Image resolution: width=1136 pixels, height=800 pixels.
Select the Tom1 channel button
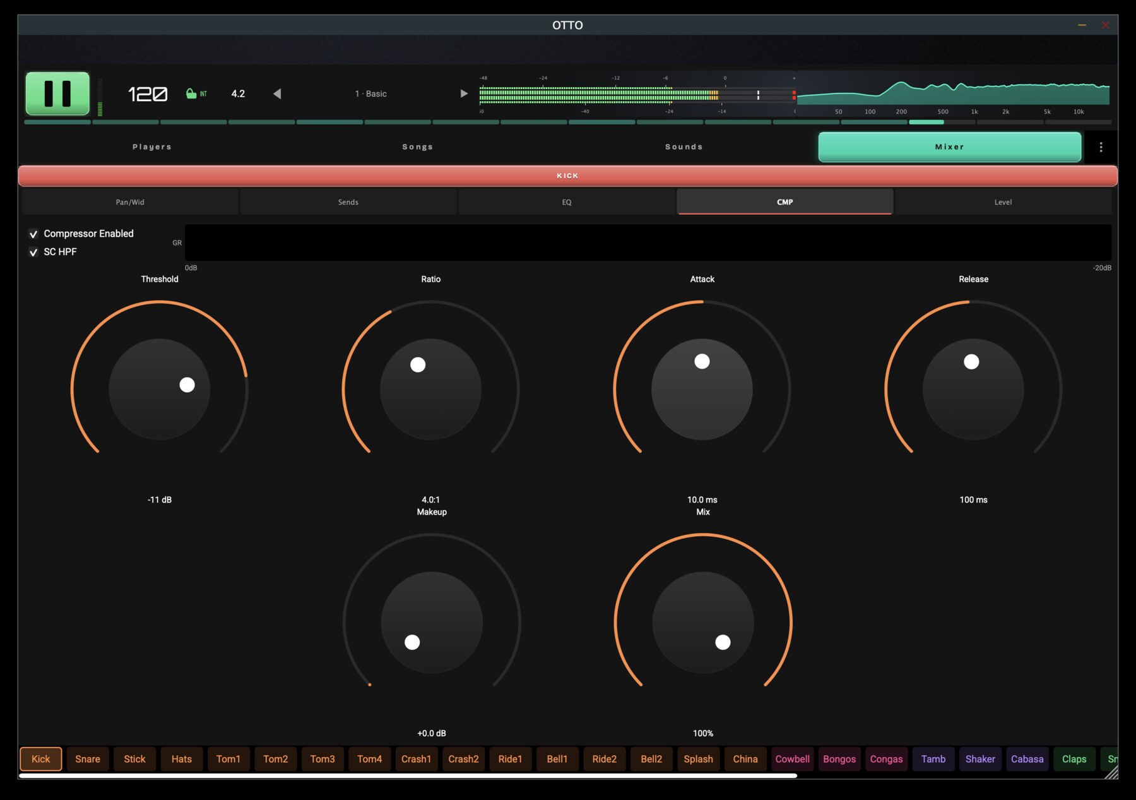click(228, 759)
